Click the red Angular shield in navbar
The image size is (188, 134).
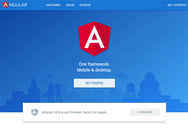click(5, 5)
